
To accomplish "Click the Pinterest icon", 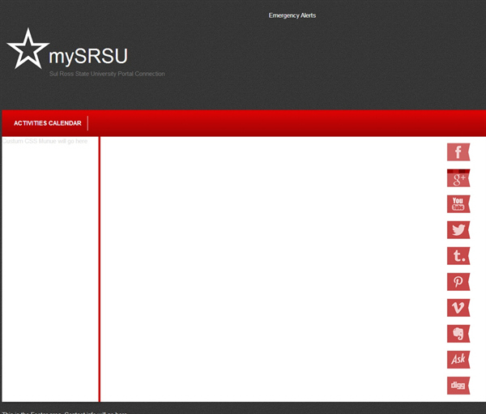I will (458, 282).
